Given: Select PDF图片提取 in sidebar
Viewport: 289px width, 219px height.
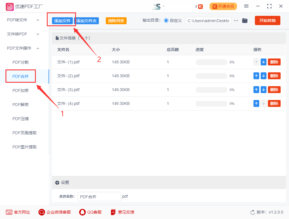Looking at the screenshot, I should pos(25,147).
